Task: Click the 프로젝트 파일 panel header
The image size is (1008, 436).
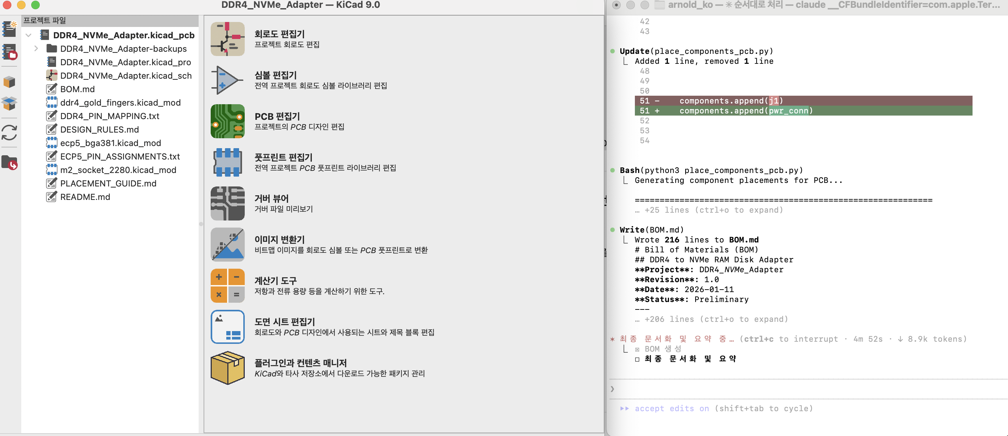Action: coord(45,20)
